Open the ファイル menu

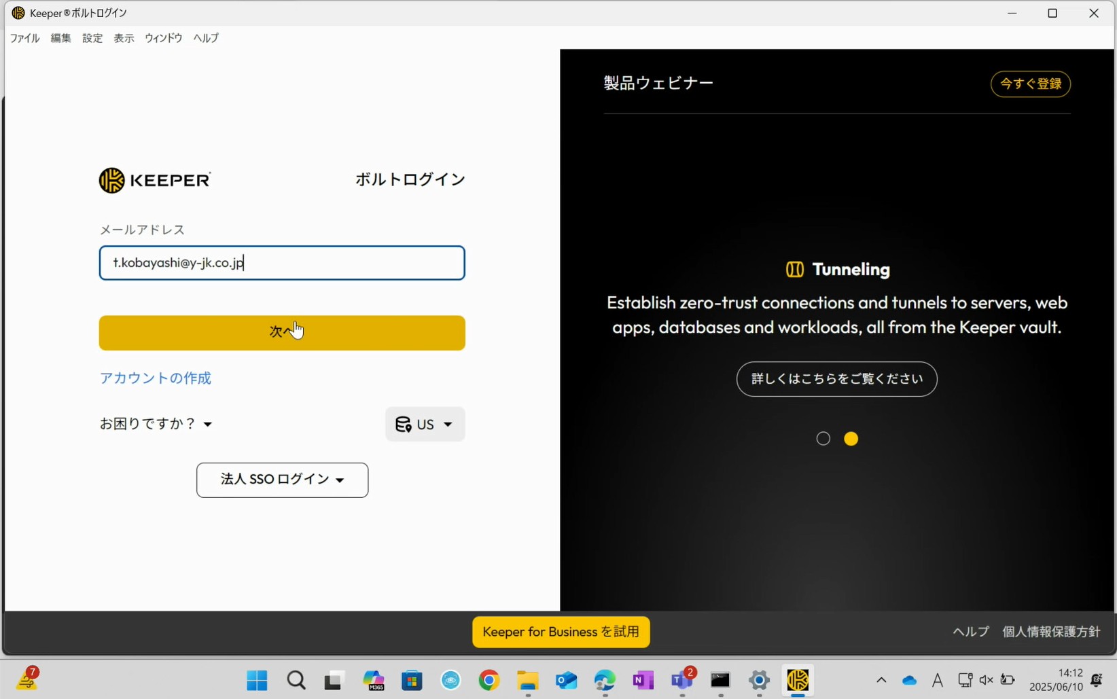click(x=24, y=38)
